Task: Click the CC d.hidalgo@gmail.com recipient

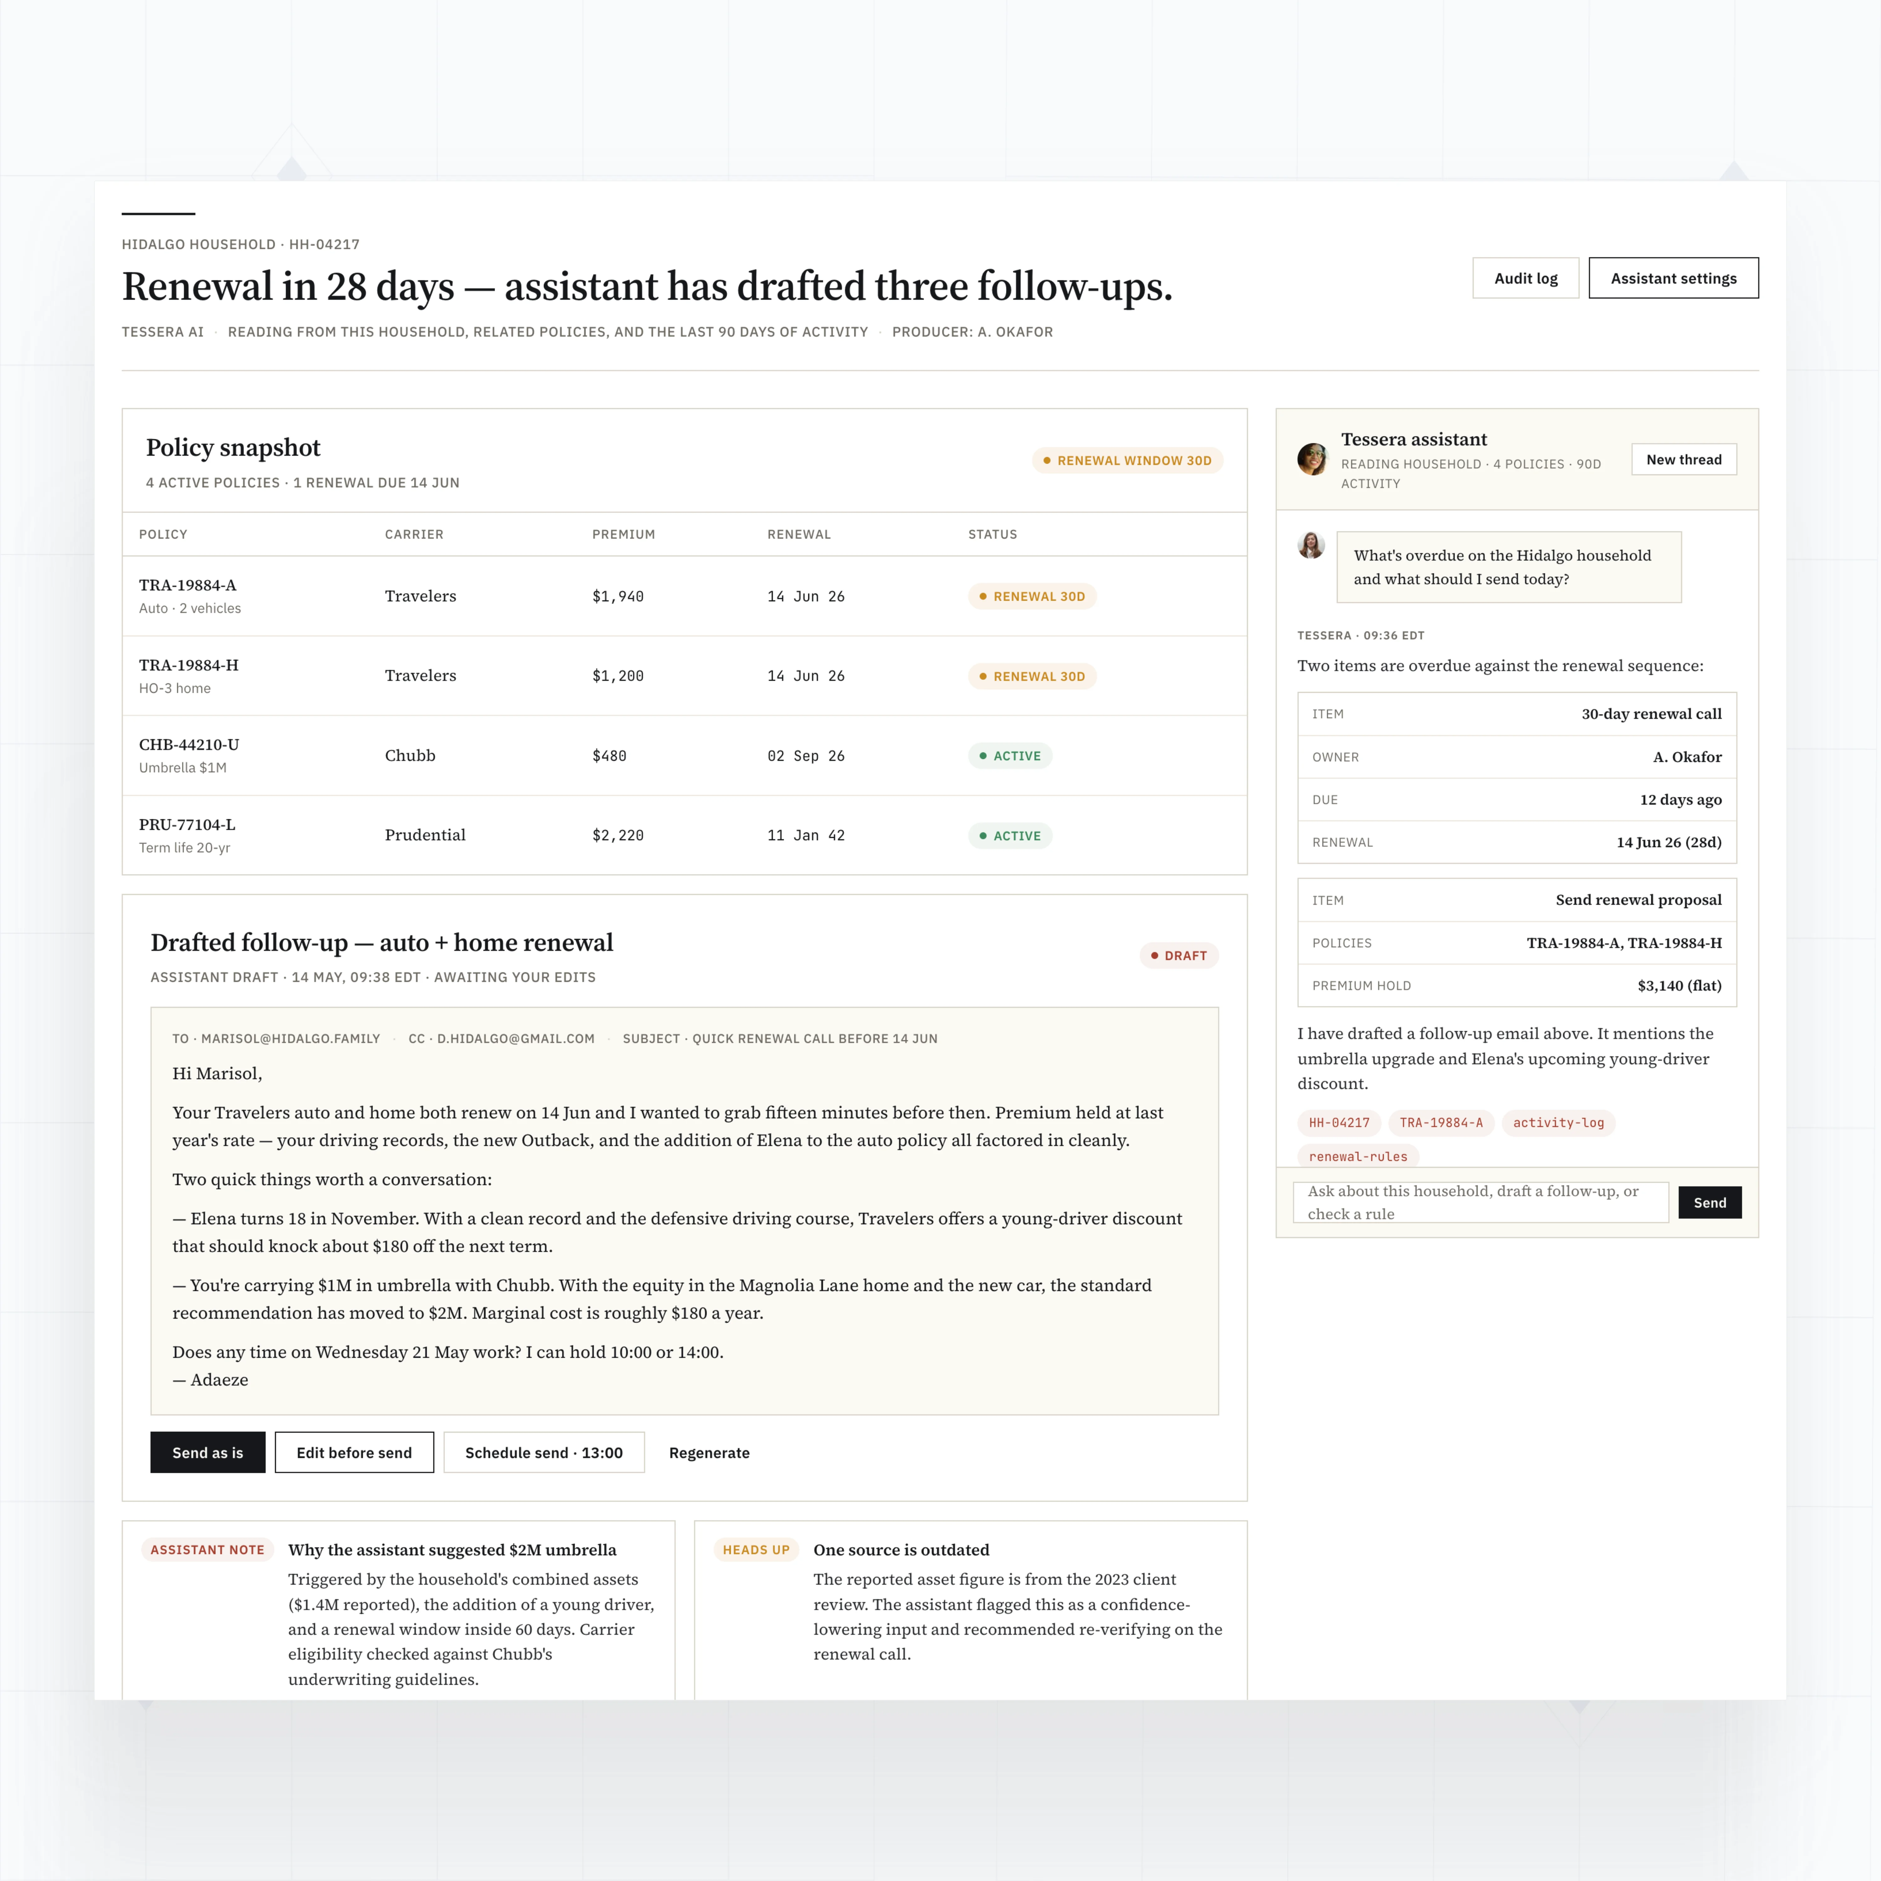Action: pyautogui.click(x=501, y=1039)
